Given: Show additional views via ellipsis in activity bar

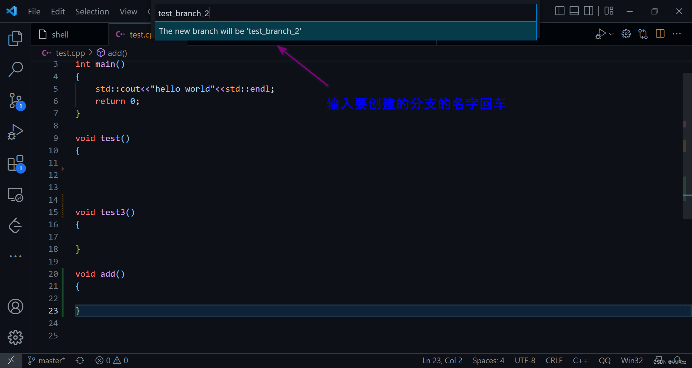Looking at the screenshot, I should pyautogui.click(x=15, y=256).
